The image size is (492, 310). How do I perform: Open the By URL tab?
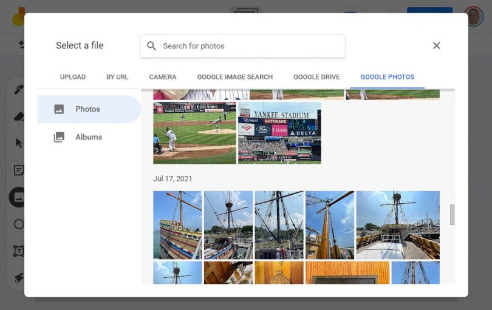(x=117, y=77)
